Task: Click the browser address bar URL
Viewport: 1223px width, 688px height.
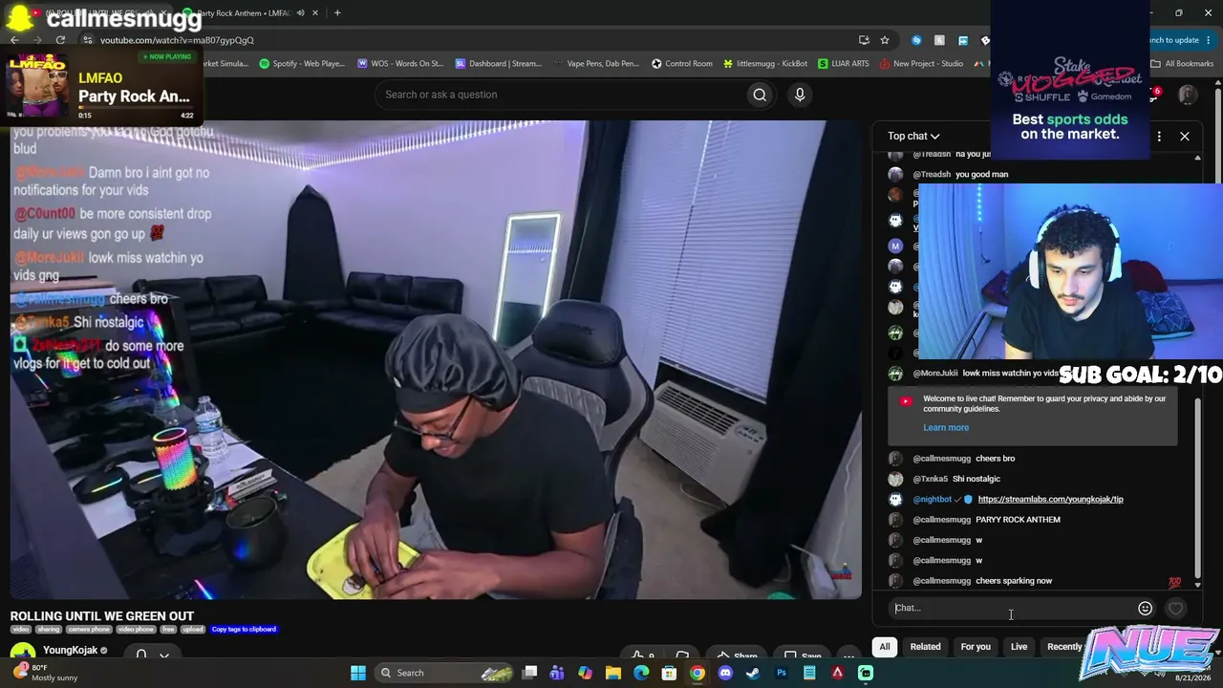Action: point(177,40)
